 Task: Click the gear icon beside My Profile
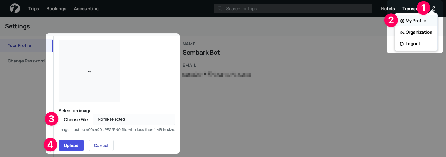pyautogui.click(x=402, y=21)
